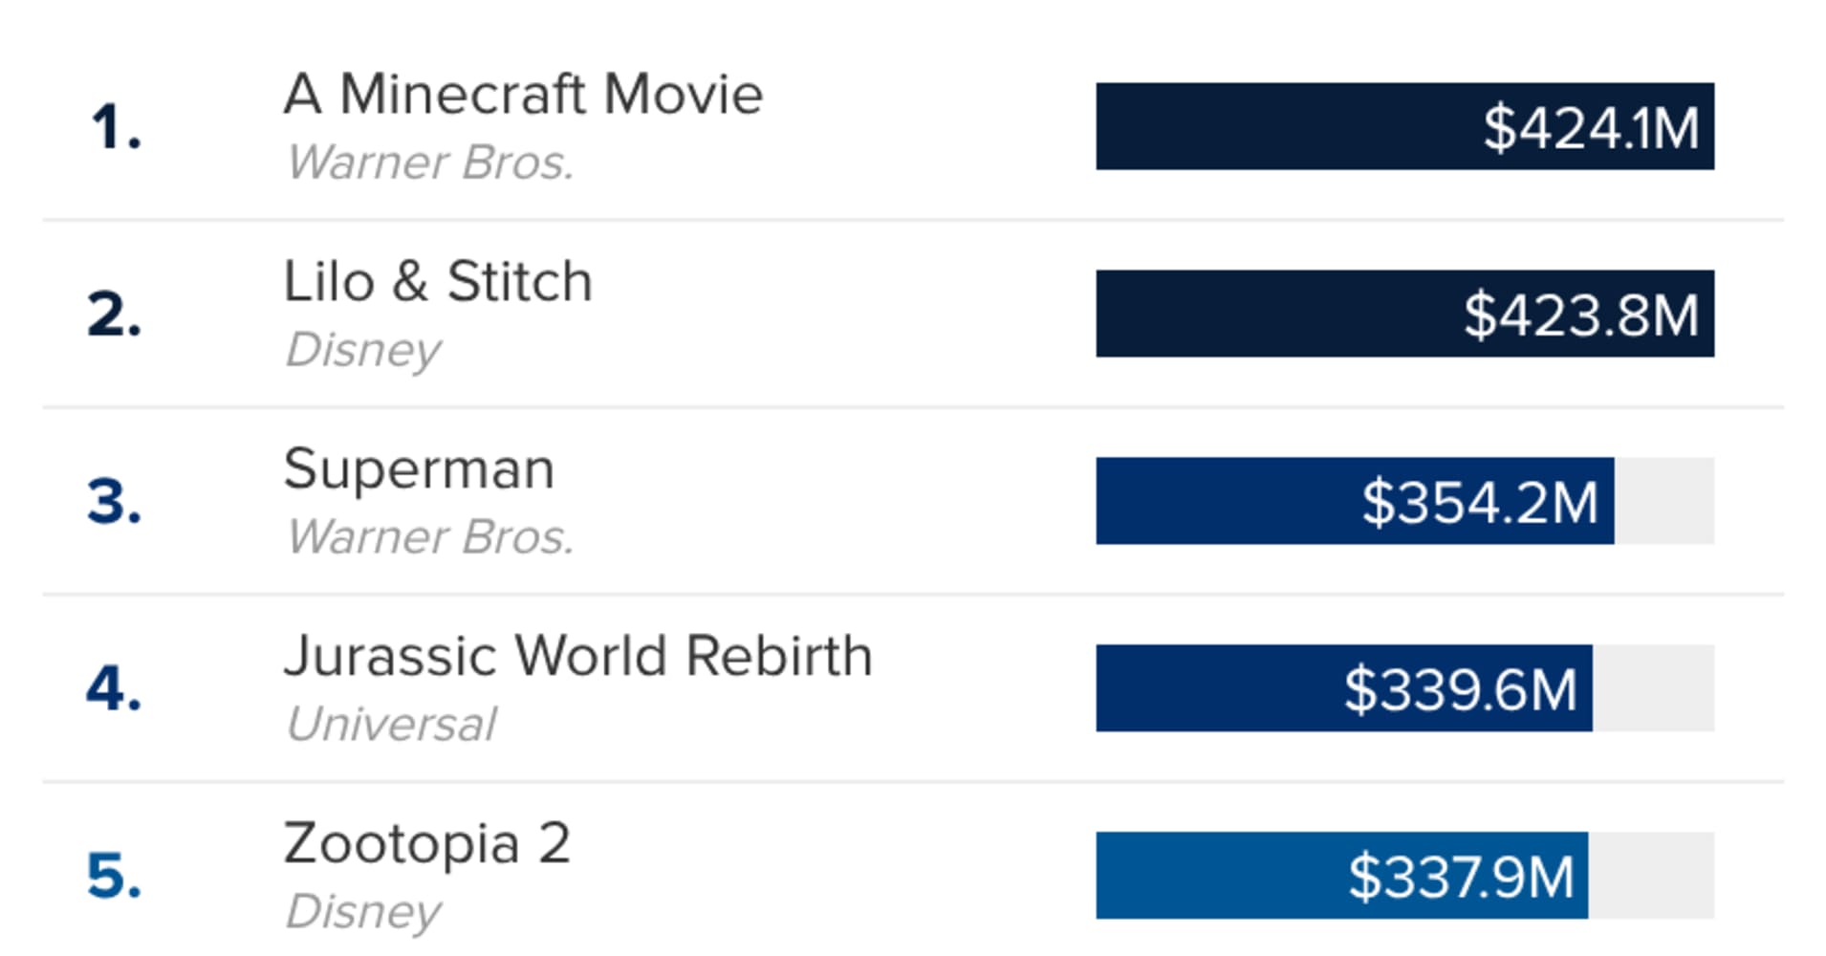Select the Superman movie title
This screenshot has width=1826, height=956.
(x=419, y=469)
